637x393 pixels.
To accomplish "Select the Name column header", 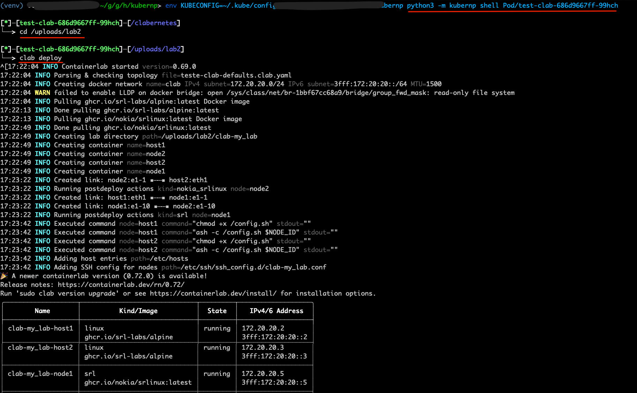I will pyautogui.click(x=42, y=311).
